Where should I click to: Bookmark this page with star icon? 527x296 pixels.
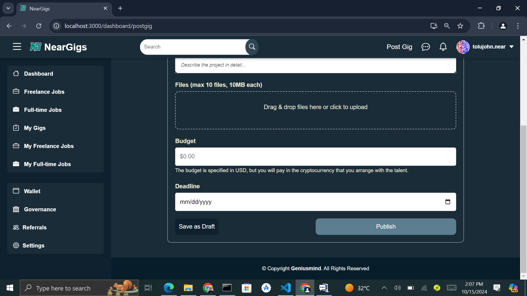tap(460, 26)
